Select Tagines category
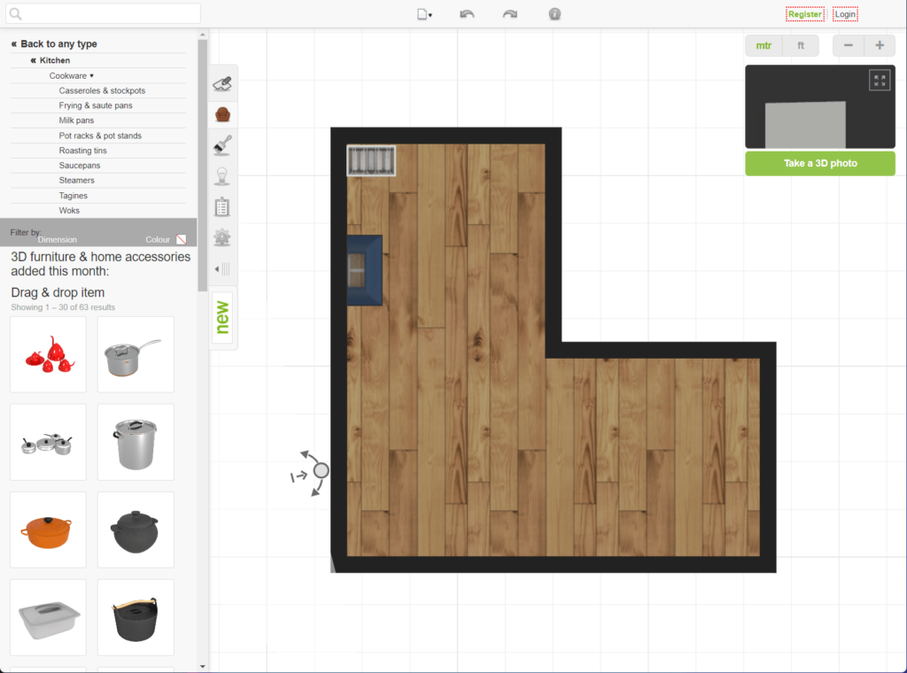The width and height of the screenshot is (907, 673). pos(73,196)
